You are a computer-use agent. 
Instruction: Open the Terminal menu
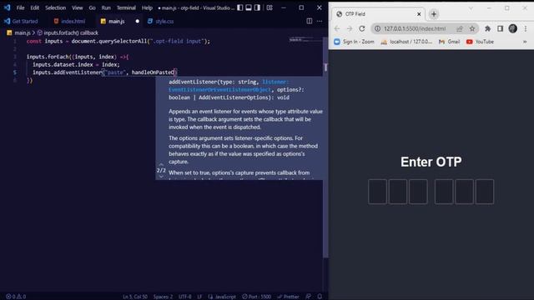[x=126, y=7]
